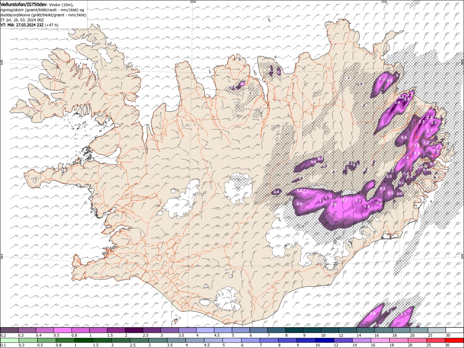Select the darkest purple 2–2.5 snow legend swatch
This screenshot has height=348, width=464.
[x=134, y=330]
